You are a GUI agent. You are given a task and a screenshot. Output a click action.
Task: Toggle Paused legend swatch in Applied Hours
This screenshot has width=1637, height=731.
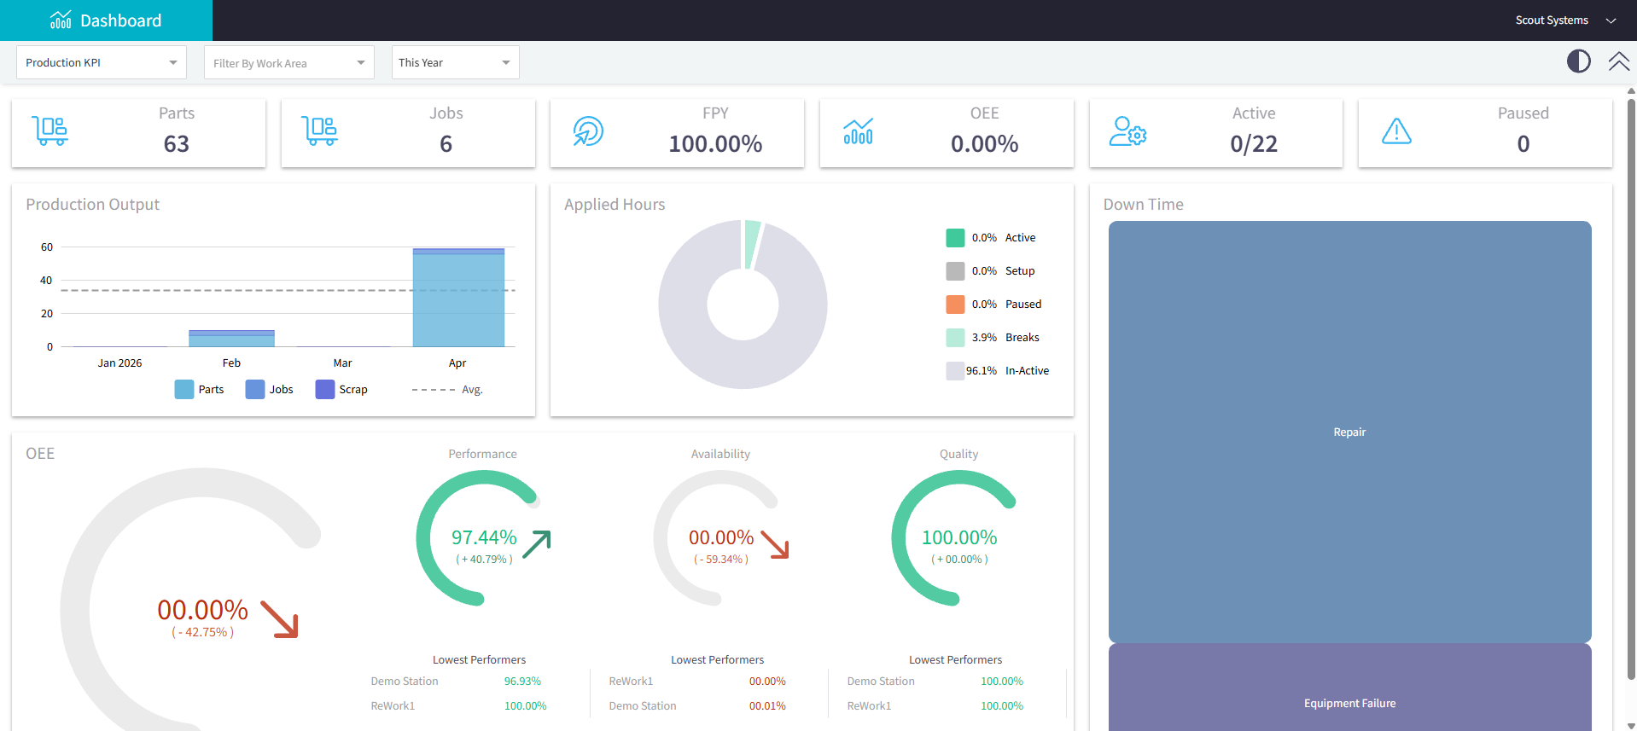click(955, 305)
